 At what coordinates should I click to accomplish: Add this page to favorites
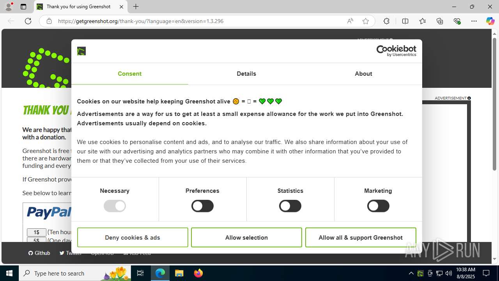coord(366,21)
